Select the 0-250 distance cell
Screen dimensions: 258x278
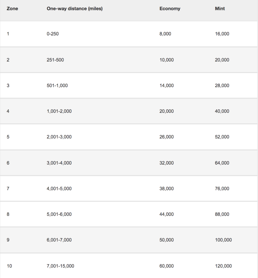click(x=52, y=34)
